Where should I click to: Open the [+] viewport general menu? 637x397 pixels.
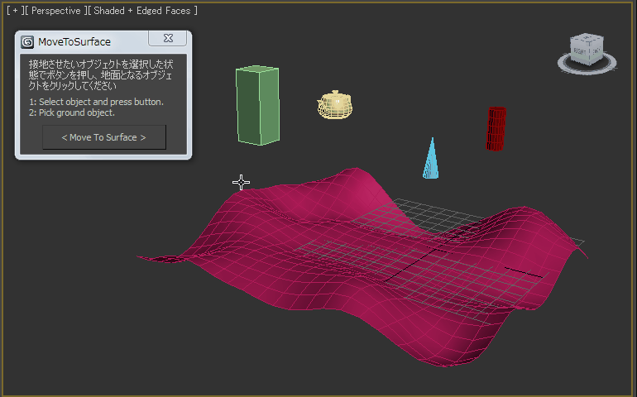tap(16, 11)
